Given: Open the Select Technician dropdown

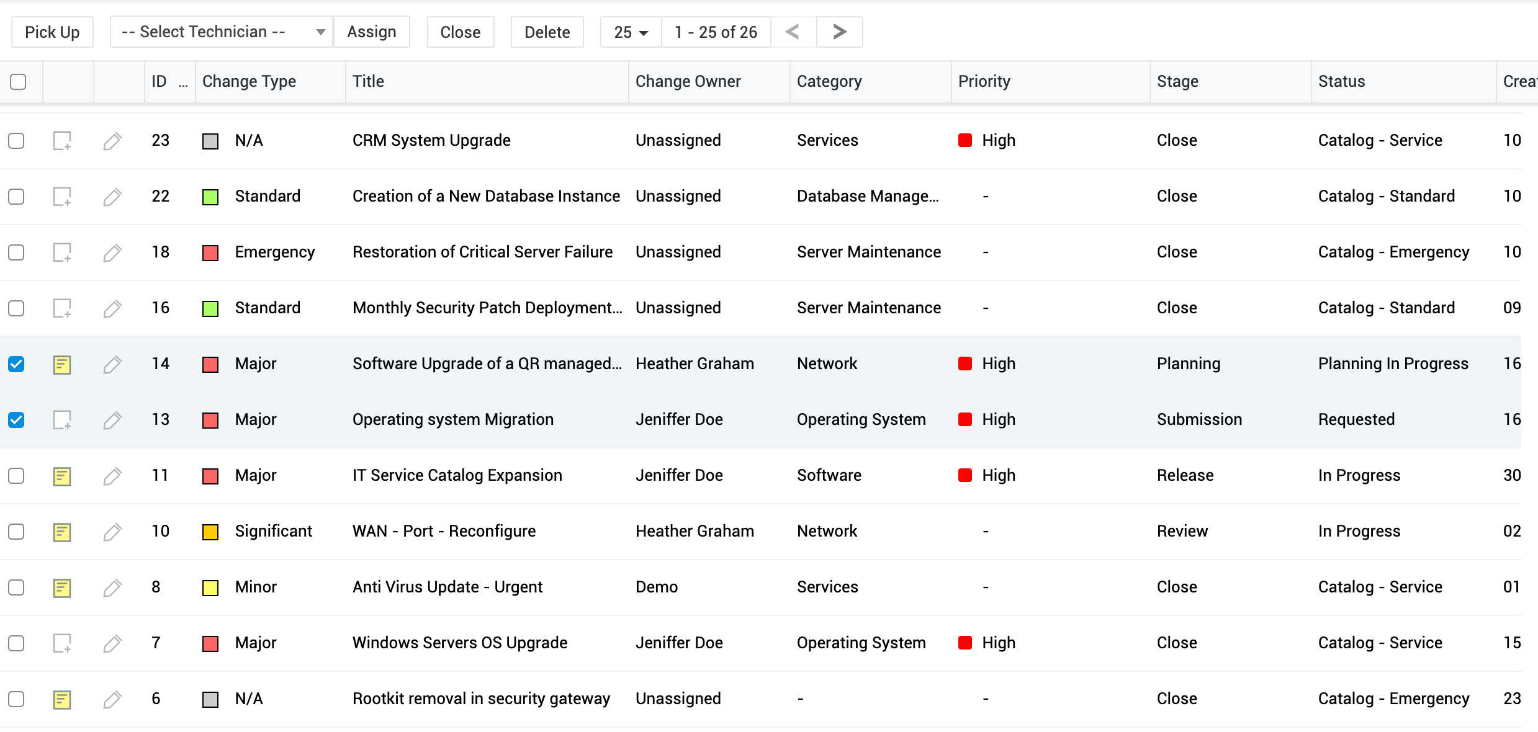Looking at the screenshot, I should click(x=222, y=32).
